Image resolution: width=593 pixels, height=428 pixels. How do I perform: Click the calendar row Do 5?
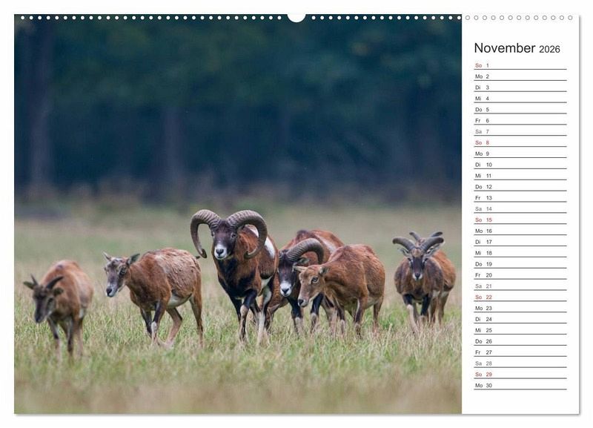(520, 109)
